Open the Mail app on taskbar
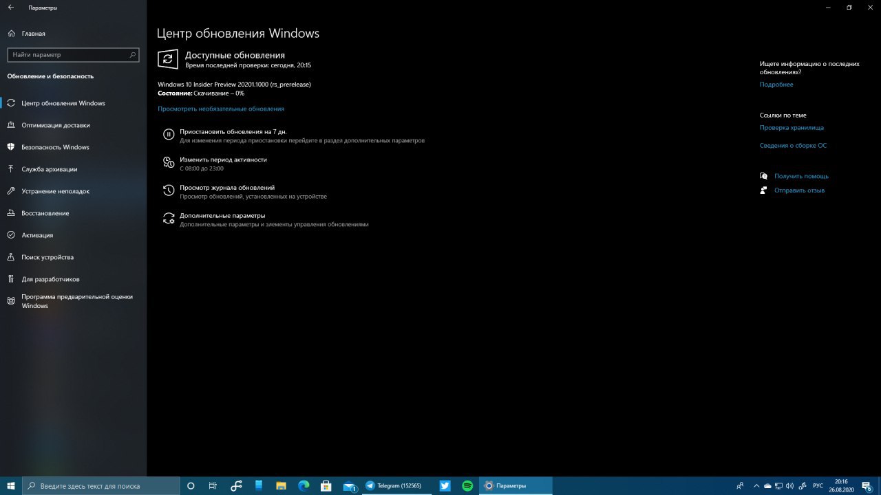The image size is (881, 495). pos(350,485)
